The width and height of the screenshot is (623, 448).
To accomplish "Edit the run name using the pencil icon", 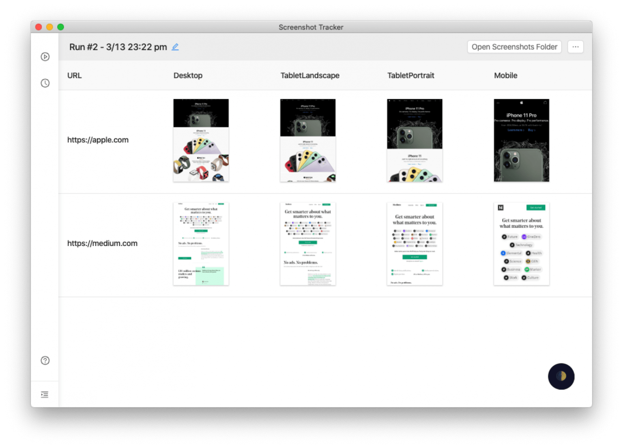I will pos(175,47).
